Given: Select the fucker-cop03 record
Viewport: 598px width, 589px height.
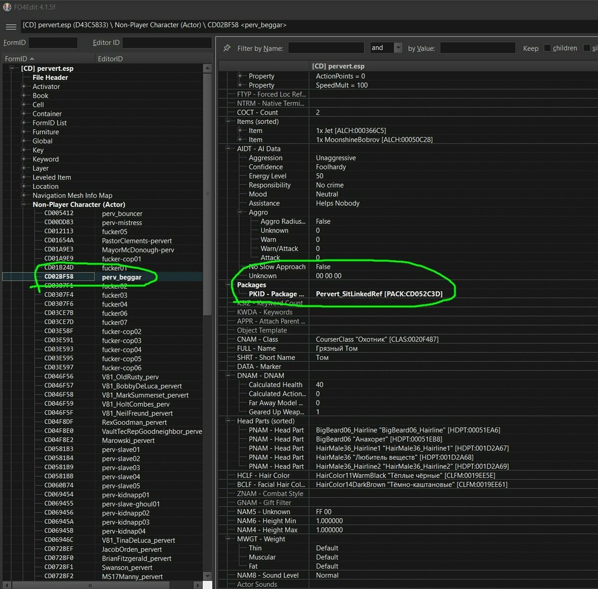Looking at the screenshot, I should point(121,341).
